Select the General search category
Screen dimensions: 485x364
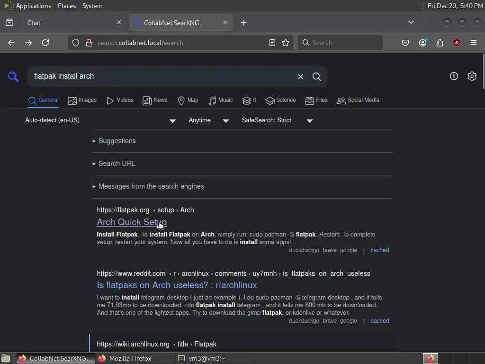click(x=43, y=100)
